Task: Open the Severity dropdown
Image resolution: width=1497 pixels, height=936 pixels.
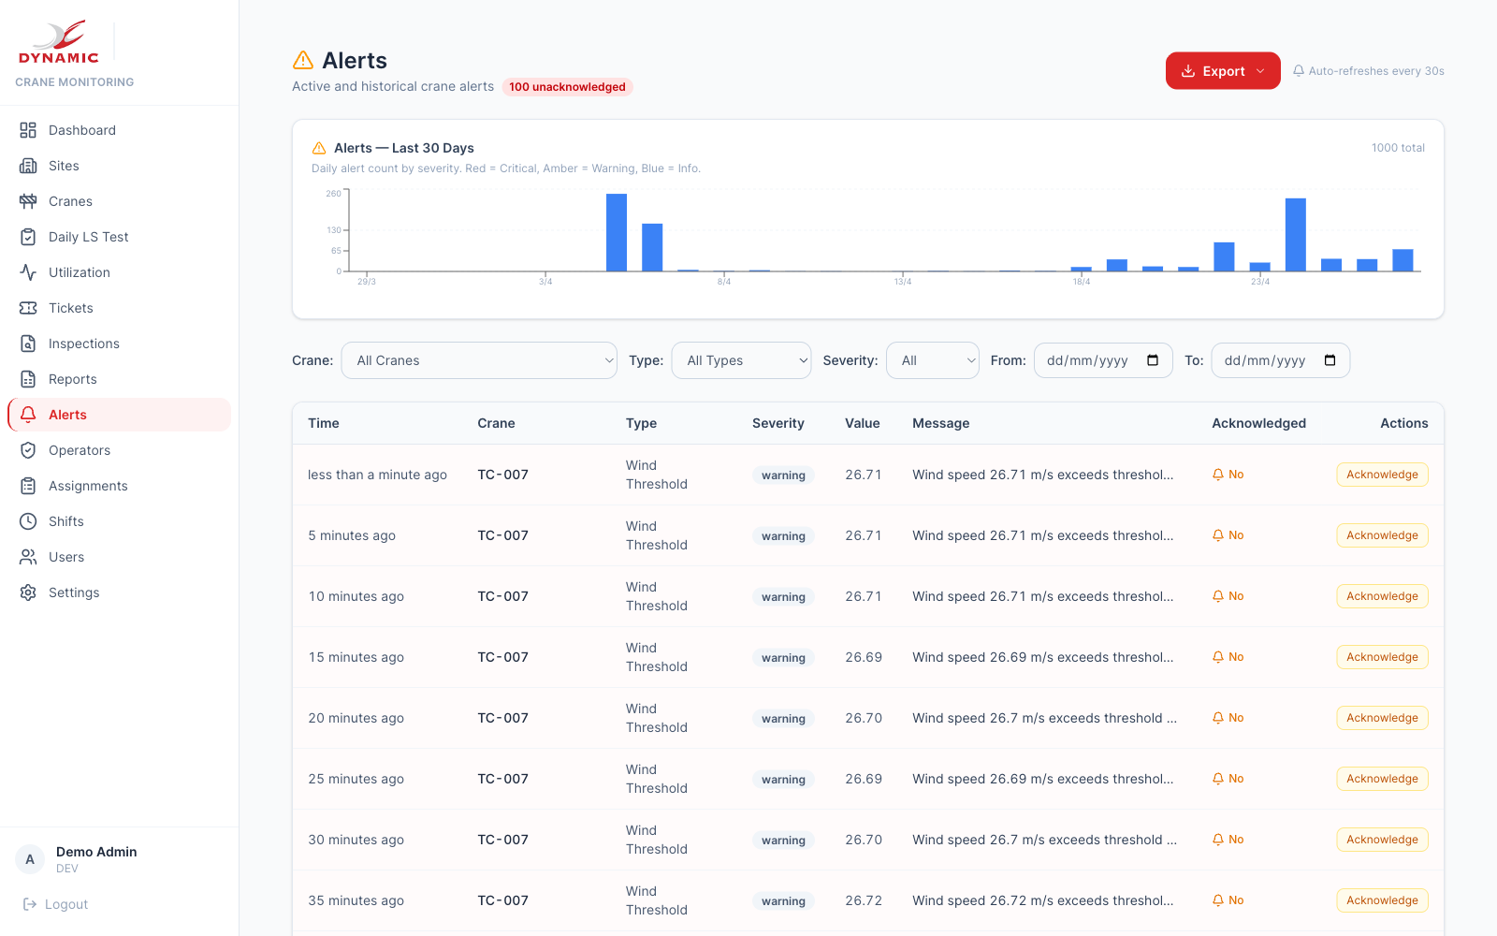Action: [x=932, y=360]
